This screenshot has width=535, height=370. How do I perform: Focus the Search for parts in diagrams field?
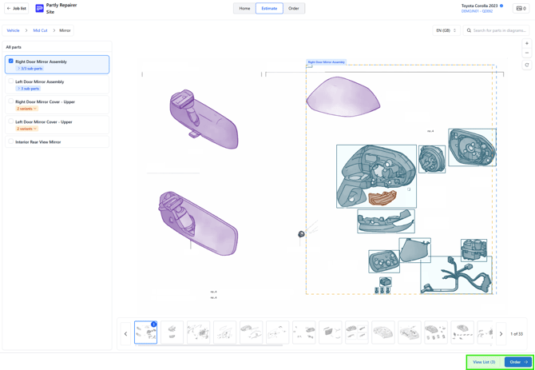coord(497,30)
